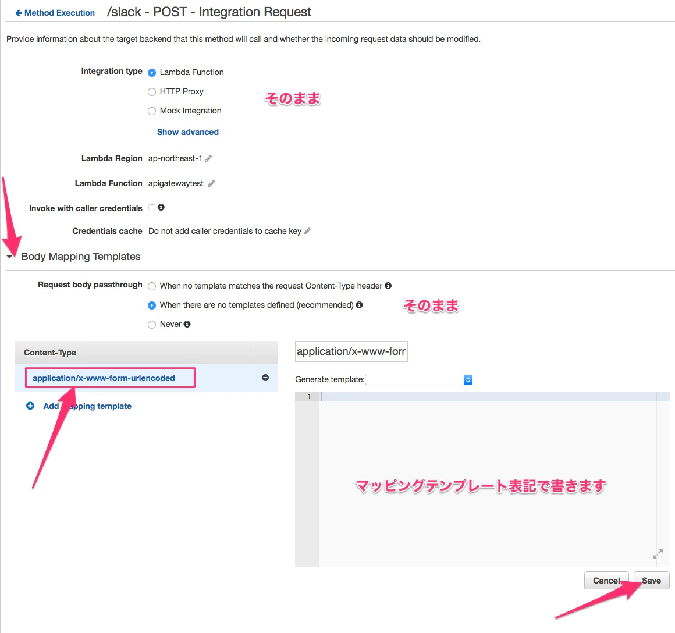Click line number 1 in editor gutter
The width and height of the screenshot is (675, 633).
pos(309,396)
